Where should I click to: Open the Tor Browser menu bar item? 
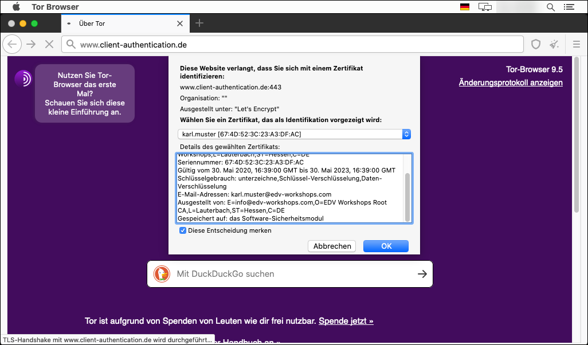tap(55, 7)
